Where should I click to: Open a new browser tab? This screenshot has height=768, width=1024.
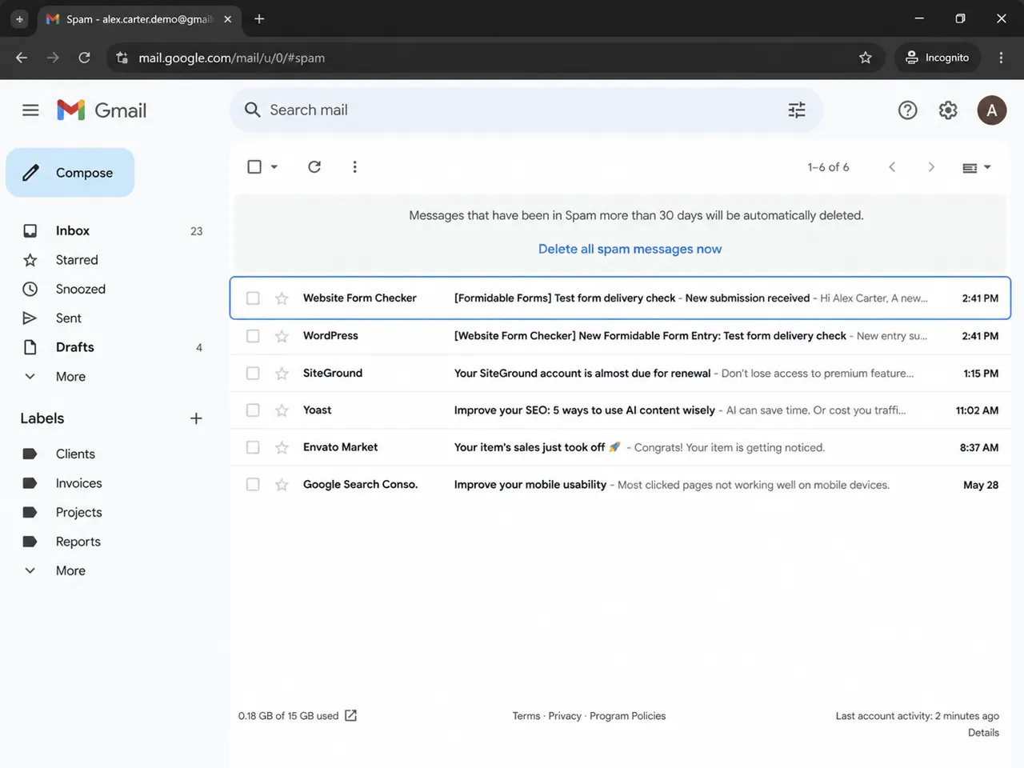[x=259, y=18]
